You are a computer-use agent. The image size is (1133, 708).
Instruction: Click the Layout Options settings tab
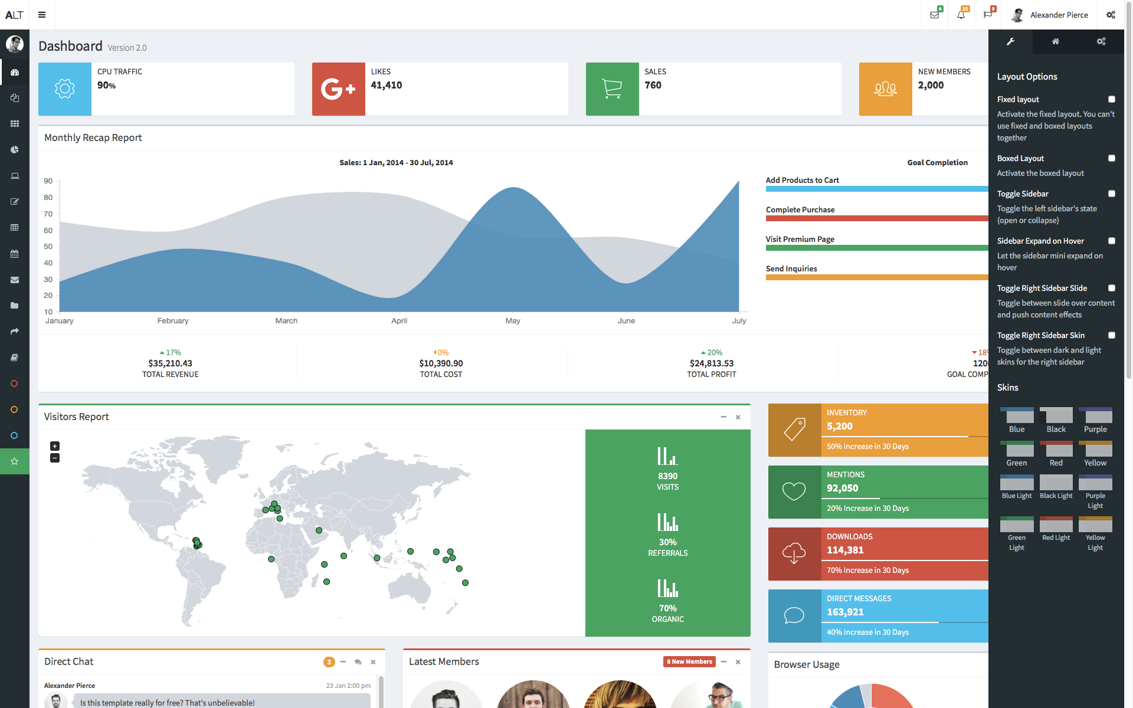(1010, 42)
